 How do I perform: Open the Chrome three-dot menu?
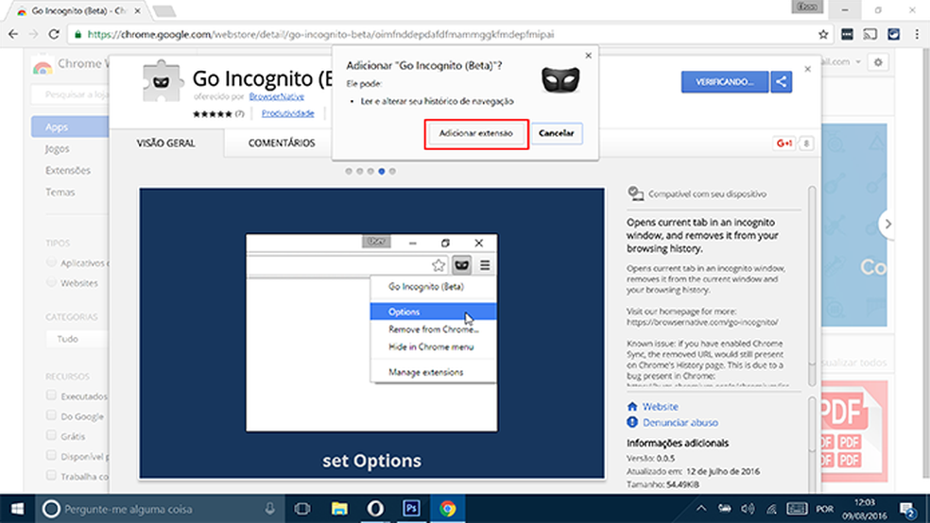[917, 34]
